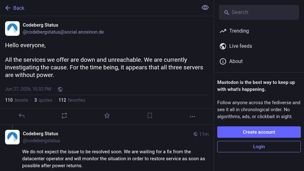Go back using the Back link
The image size is (304, 171).
point(15,8)
